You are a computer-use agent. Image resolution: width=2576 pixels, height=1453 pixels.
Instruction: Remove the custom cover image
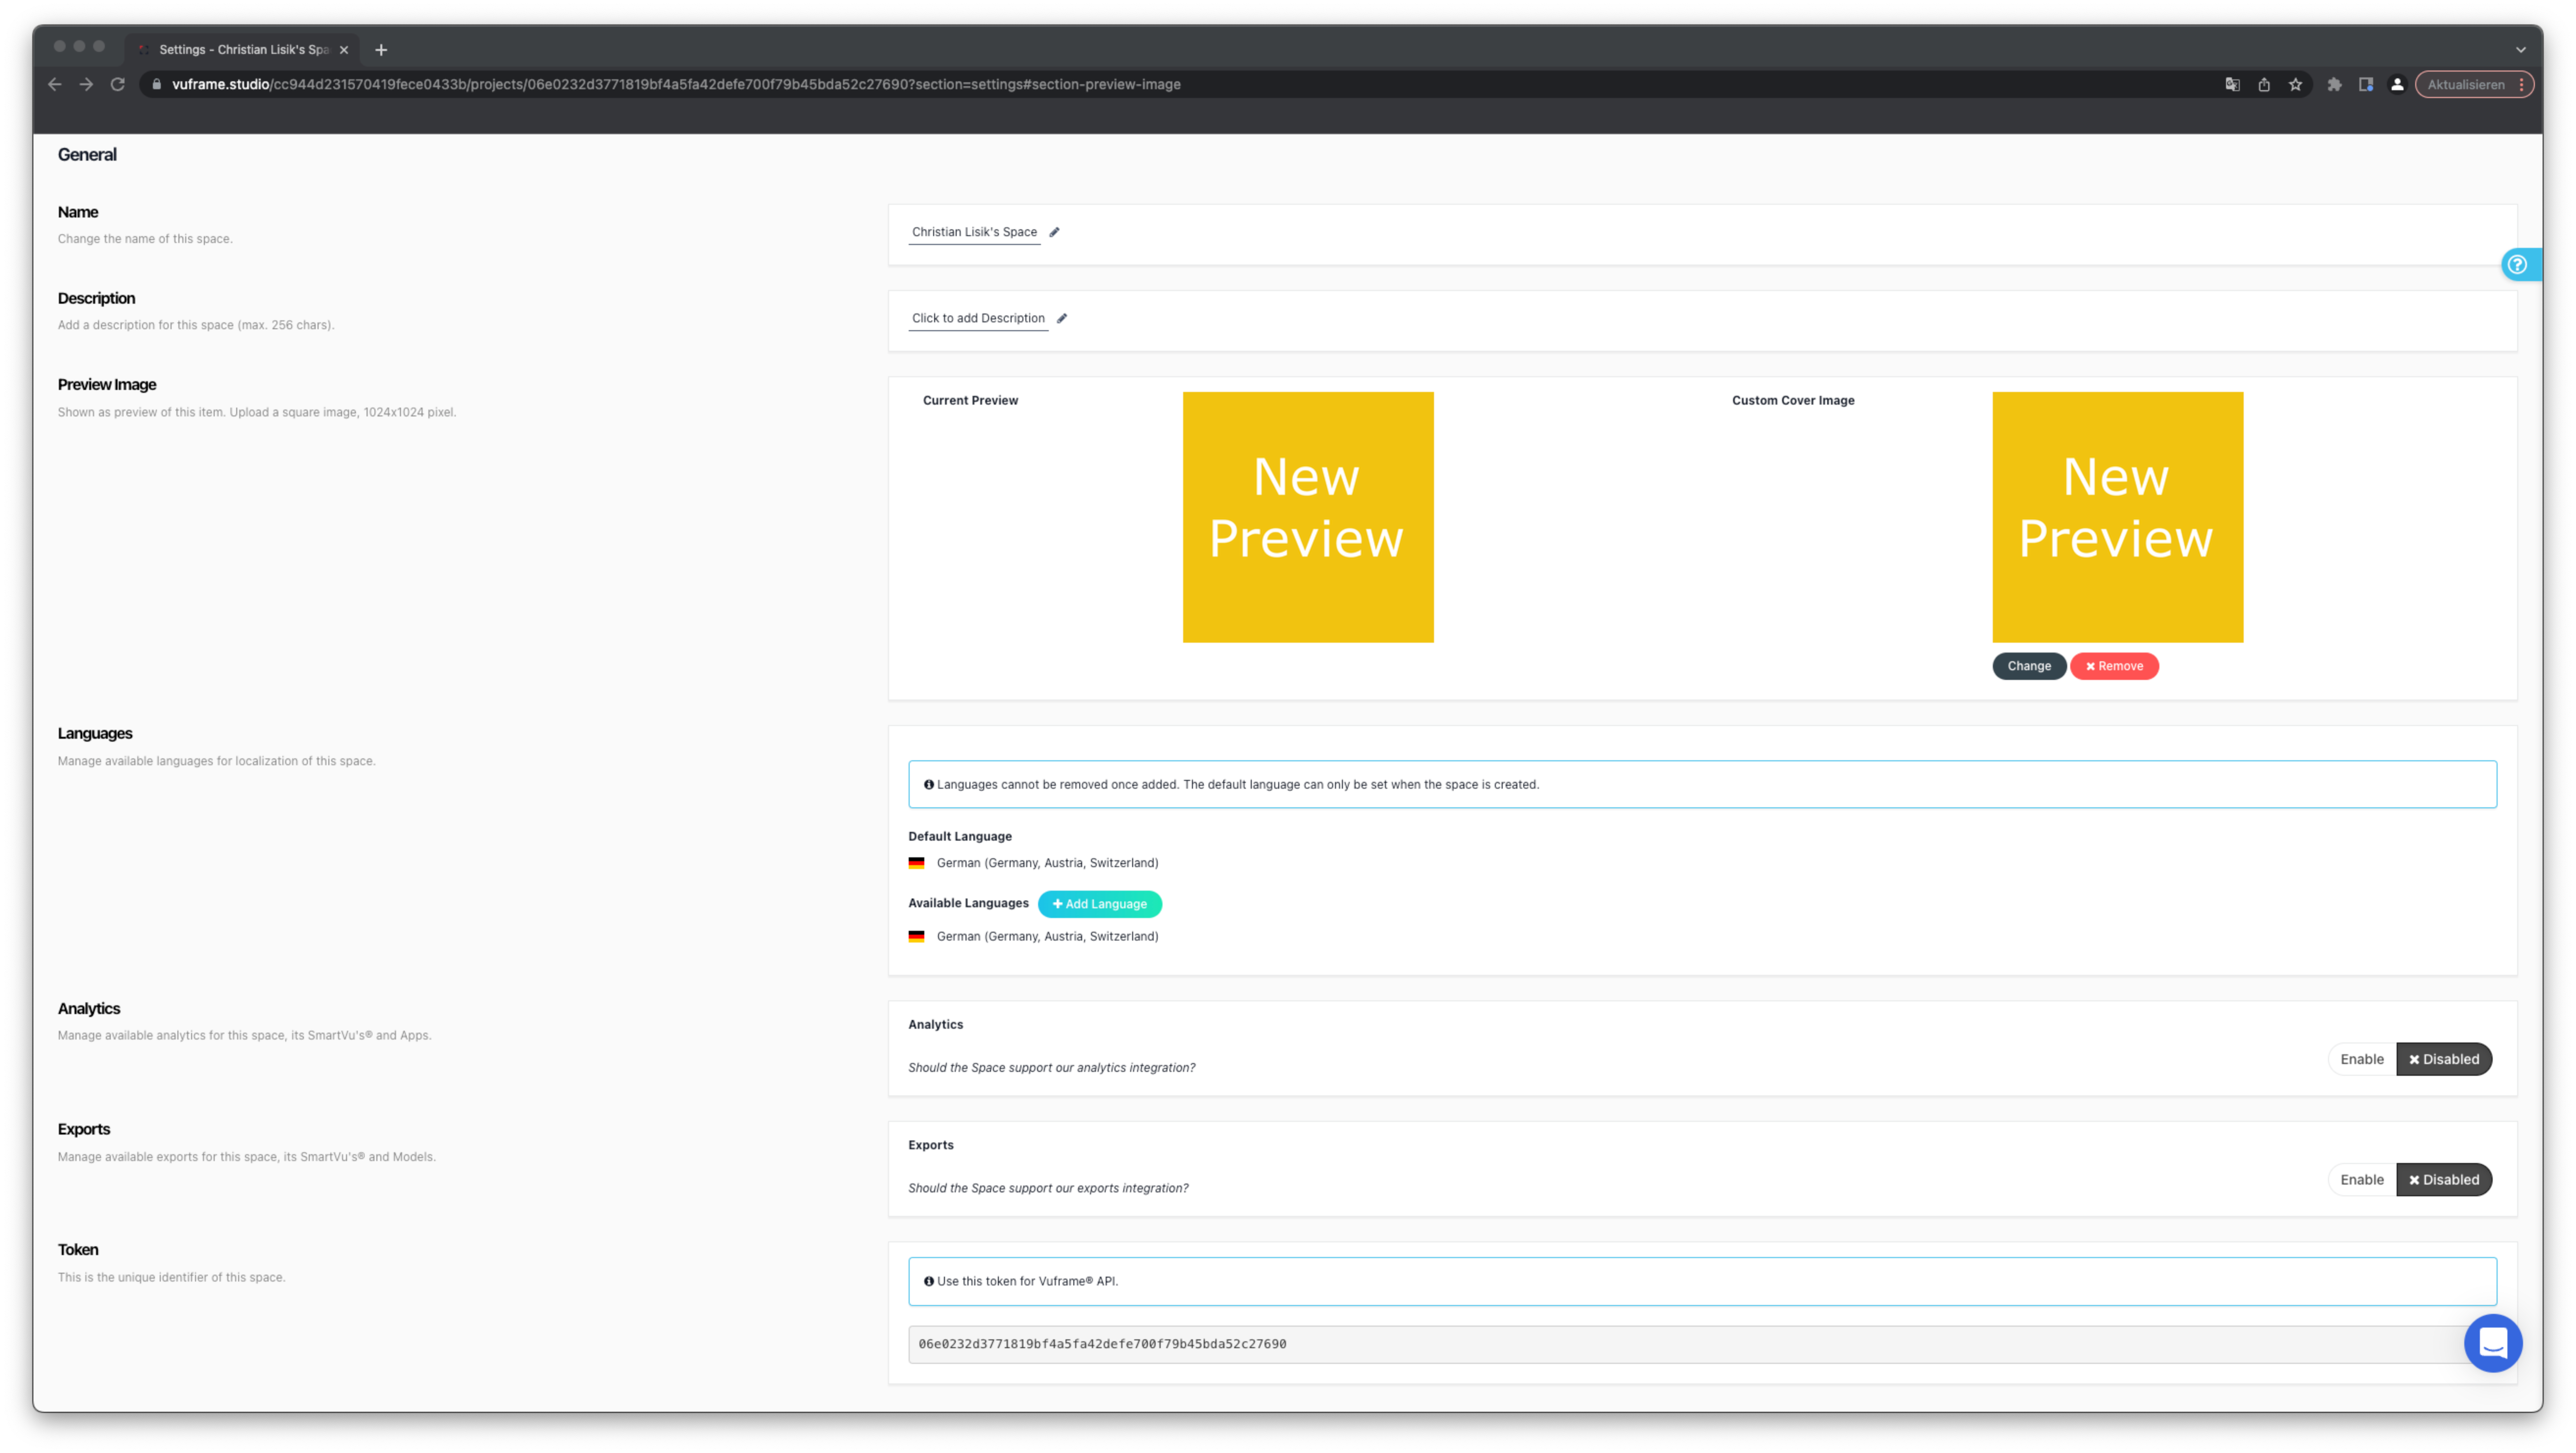click(2114, 667)
